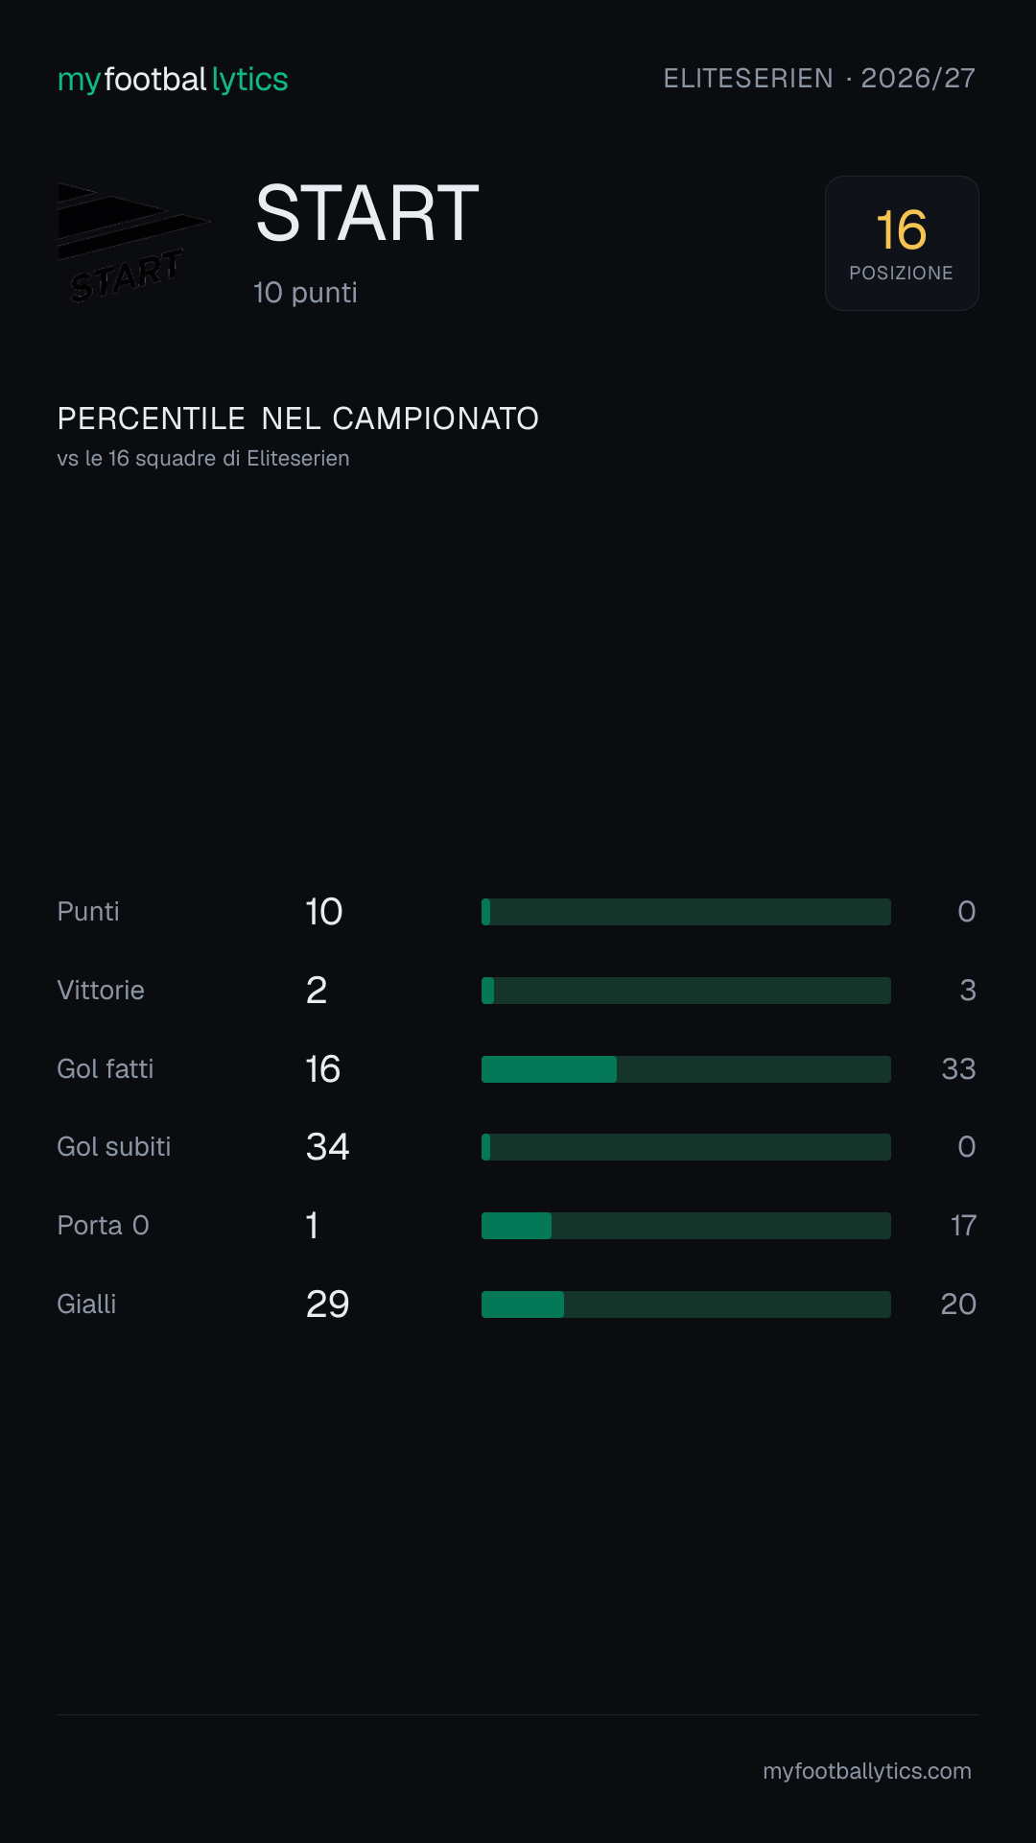This screenshot has height=1843, width=1036.
Task: Select the Vittorie stat label
Action: [101, 991]
